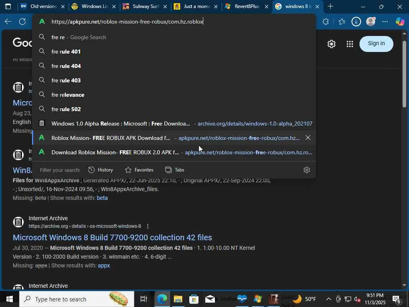Click the page vertical scrollbar thumb
Image resolution: width=409 pixels, height=307 pixels.
(x=405, y=74)
